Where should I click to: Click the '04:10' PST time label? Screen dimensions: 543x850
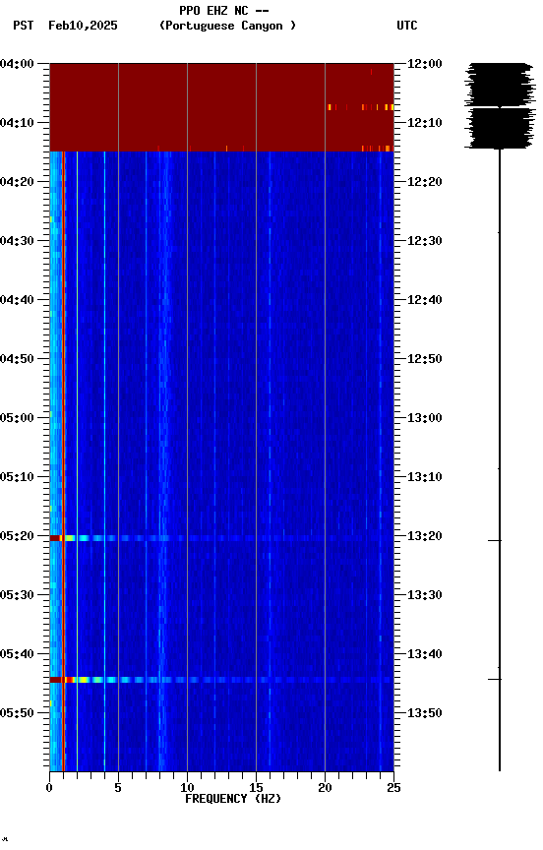(x=17, y=123)
